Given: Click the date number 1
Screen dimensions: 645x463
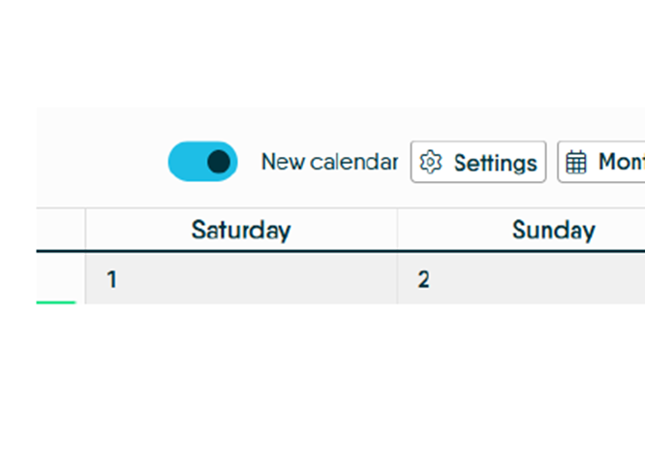Looking at the screenshot, I should tap(112, 280).
